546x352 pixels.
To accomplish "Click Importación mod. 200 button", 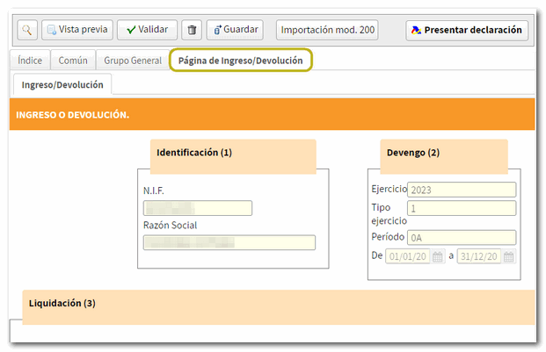I will click(x=327, y=30).
